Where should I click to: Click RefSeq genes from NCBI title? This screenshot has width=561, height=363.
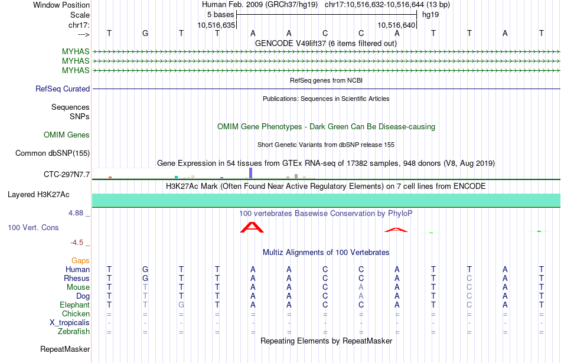point(326,80)
